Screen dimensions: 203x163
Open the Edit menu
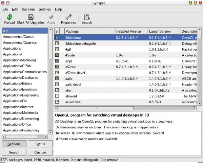(15, 10)
